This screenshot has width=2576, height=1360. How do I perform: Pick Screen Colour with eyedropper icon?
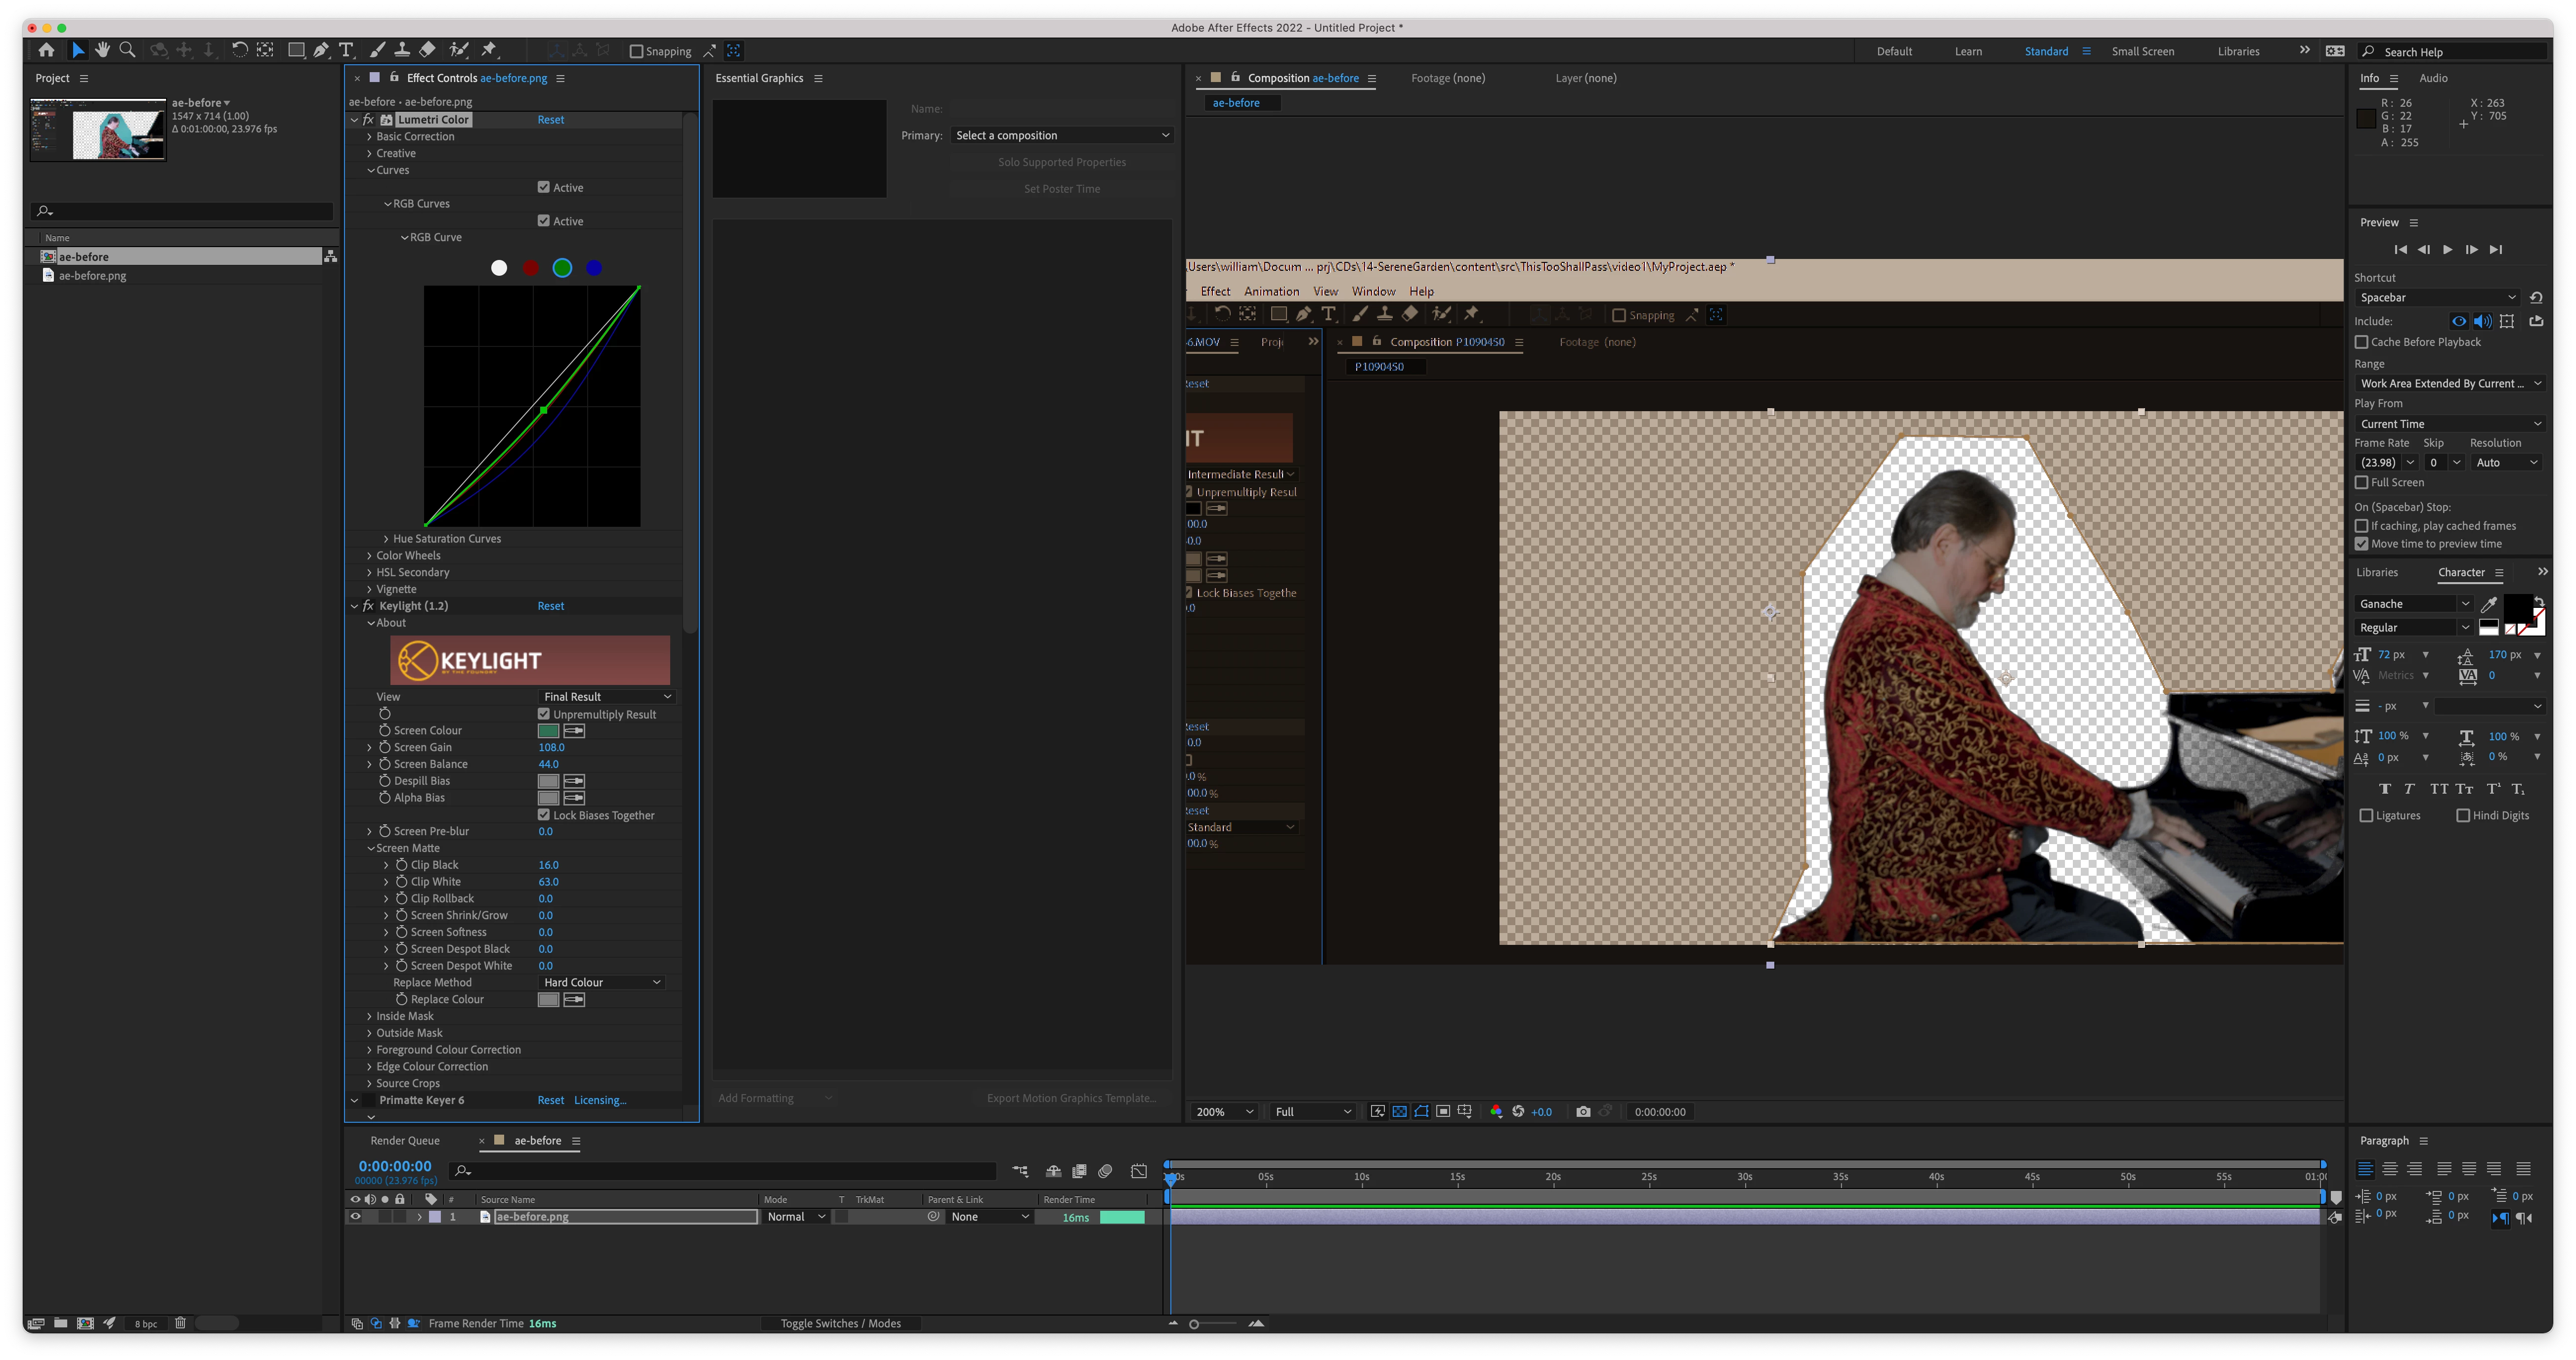[574, 731]
